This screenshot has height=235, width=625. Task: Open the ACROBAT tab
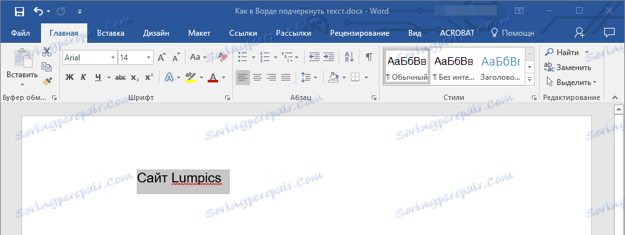pyautogui.click(x=457, y=33)
